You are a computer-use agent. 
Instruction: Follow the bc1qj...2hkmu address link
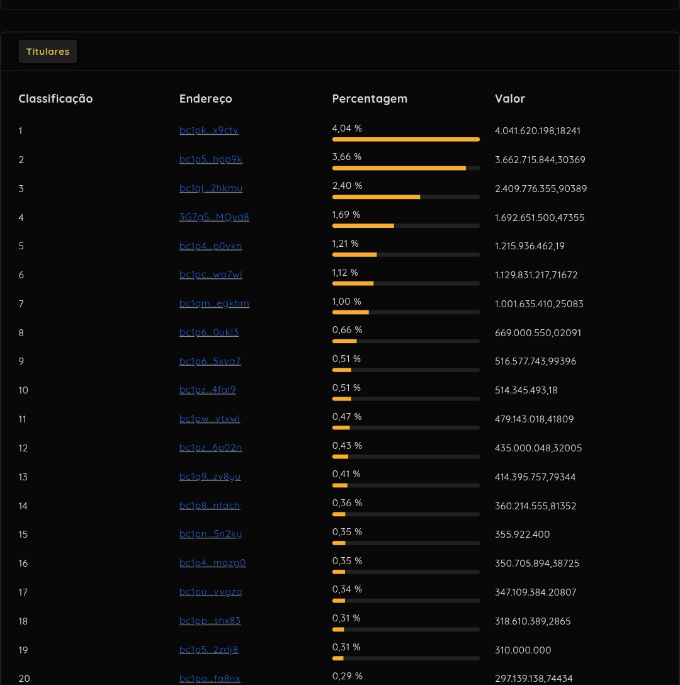(211, 188)
